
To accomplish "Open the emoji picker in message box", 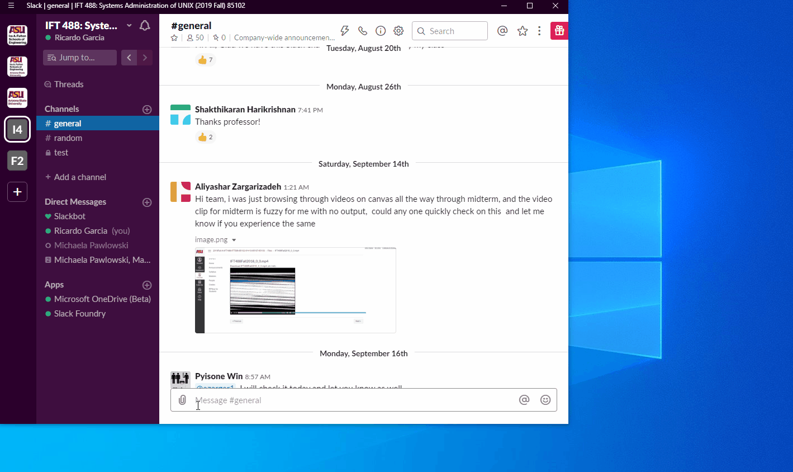I will tap(545, 400).
